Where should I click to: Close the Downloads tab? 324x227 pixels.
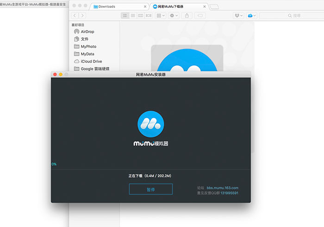(145, 6)
